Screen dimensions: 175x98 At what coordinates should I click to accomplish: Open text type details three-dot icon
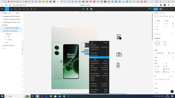coord(173,72)
